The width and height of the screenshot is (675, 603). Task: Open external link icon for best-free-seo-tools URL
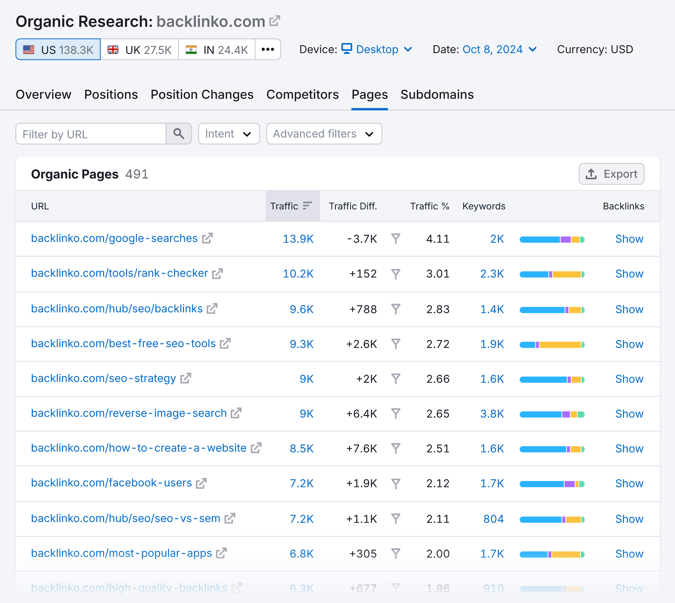click(225, 344)
